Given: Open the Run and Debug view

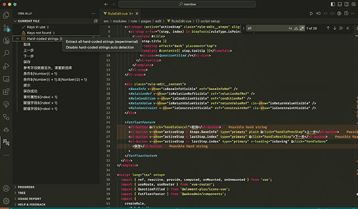Looking at the screenshot, I should click(x=6, y=66).
